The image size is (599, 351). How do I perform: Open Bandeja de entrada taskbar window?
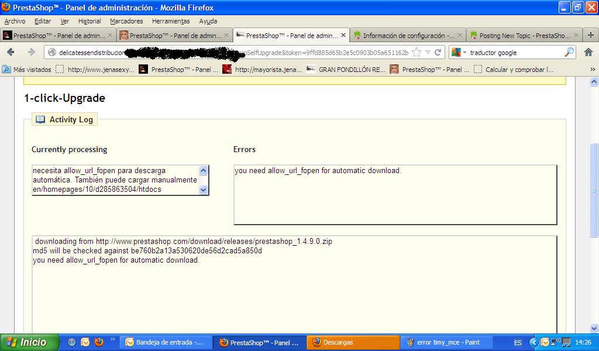tap(166, 342)
